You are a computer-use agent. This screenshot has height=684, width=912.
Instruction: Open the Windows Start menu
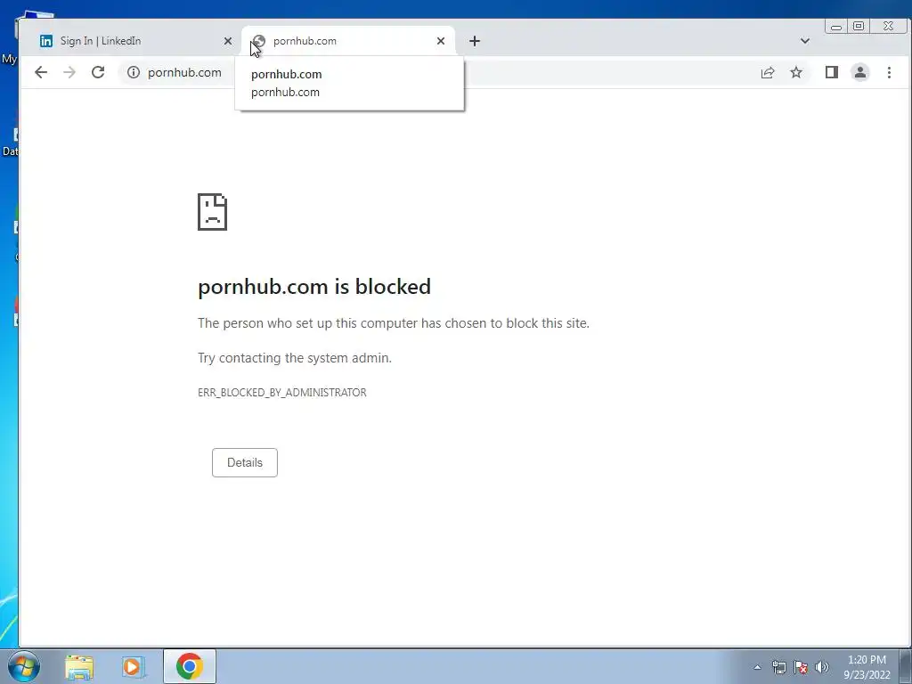pyautogui.click(x=24, y=666)
